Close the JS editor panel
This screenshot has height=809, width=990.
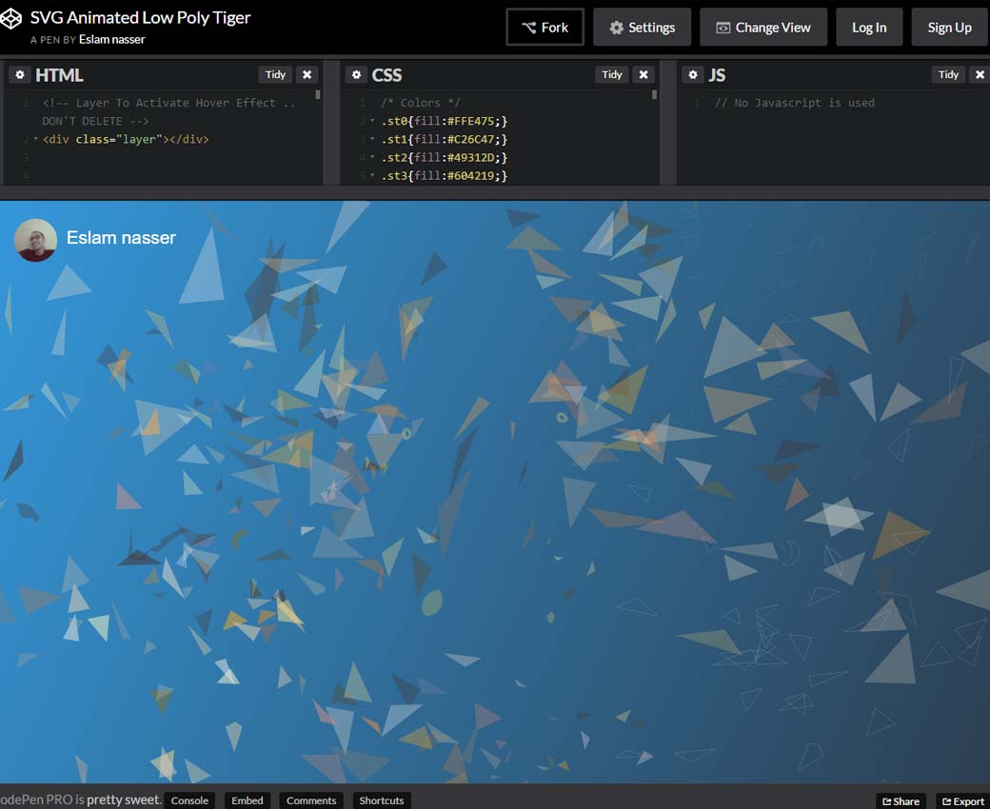[980, 75]
